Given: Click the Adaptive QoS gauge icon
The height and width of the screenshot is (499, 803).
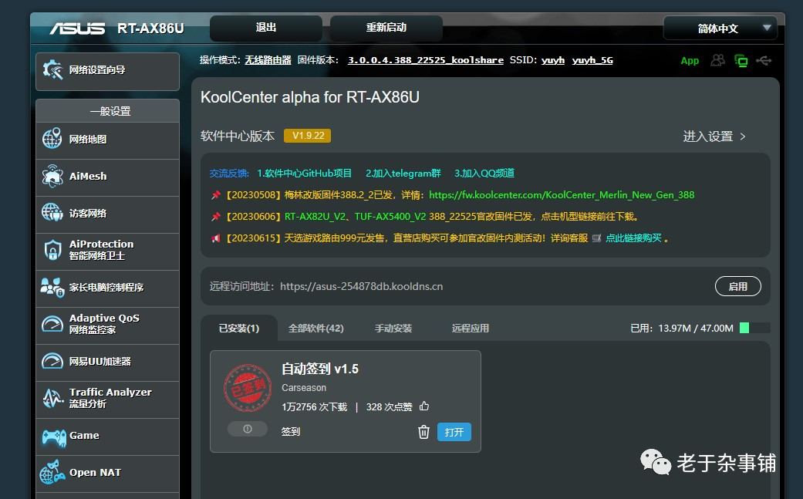Looking at the screenshot, I should coord(52,324).
